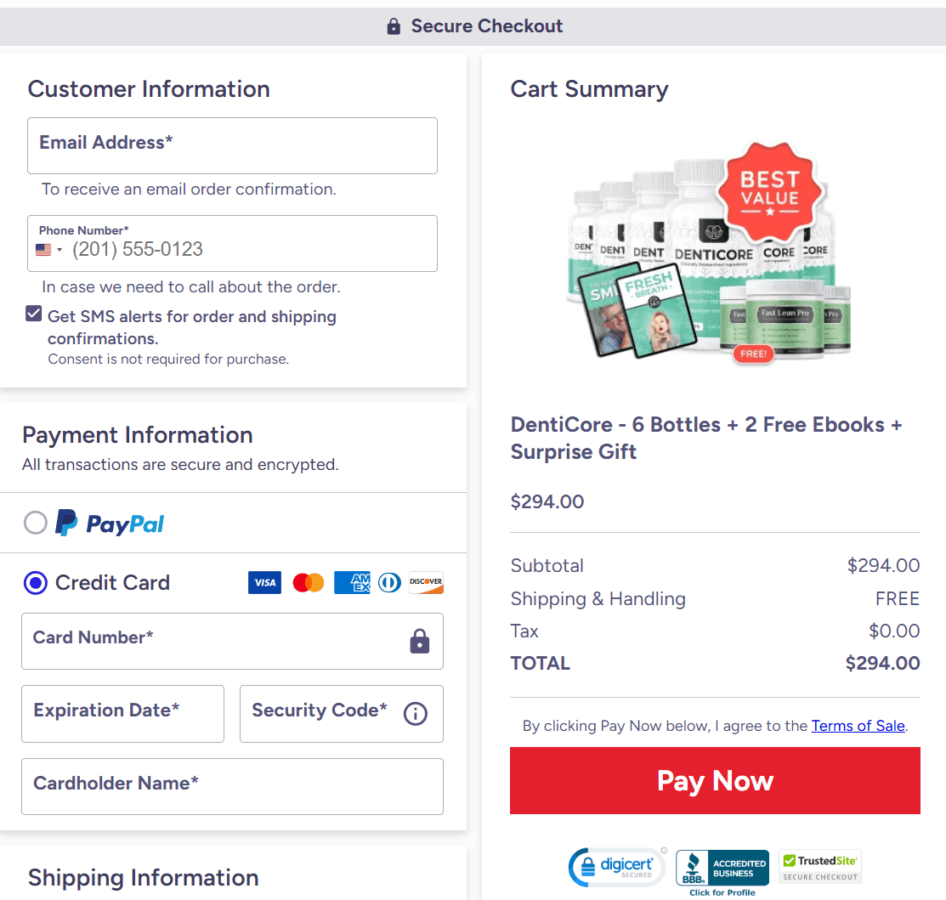946x900 pixels.
Task: Click the DigiCert Secured badge
Action: 617,867
